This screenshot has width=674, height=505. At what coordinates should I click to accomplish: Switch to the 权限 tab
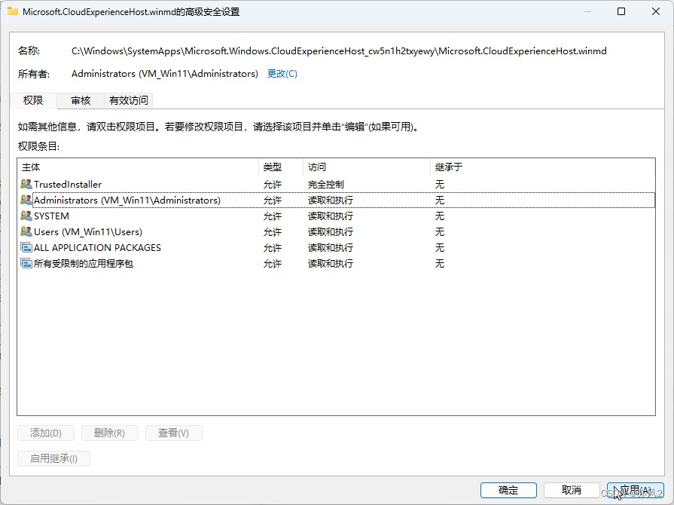33,100
